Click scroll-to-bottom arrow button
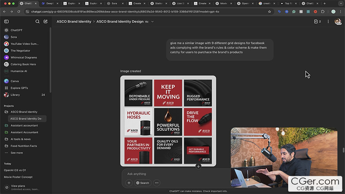The image size is (345, 194). tap(198, 166)
